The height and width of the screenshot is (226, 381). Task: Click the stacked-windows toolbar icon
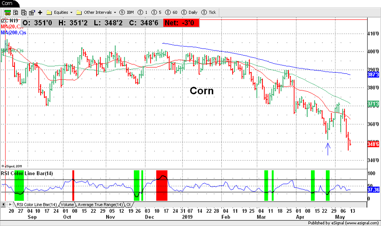click(24, 12)
